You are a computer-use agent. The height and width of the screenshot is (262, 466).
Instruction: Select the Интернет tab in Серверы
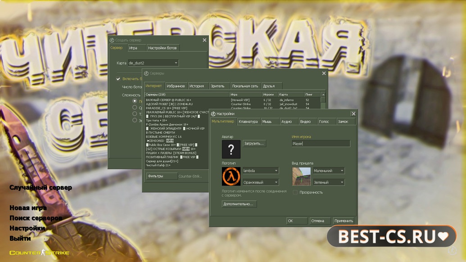tap(154, 86)
